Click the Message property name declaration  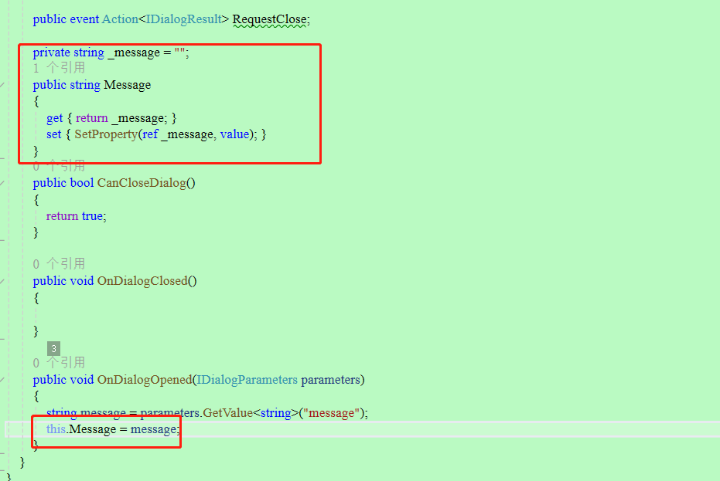[127, 85]
